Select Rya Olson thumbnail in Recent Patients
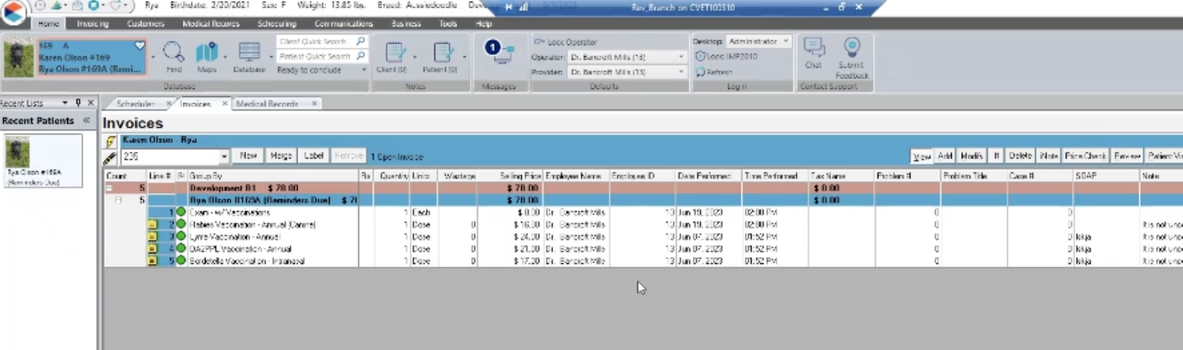The width and height of the screenshot is (1183, 350). (17, 152)
